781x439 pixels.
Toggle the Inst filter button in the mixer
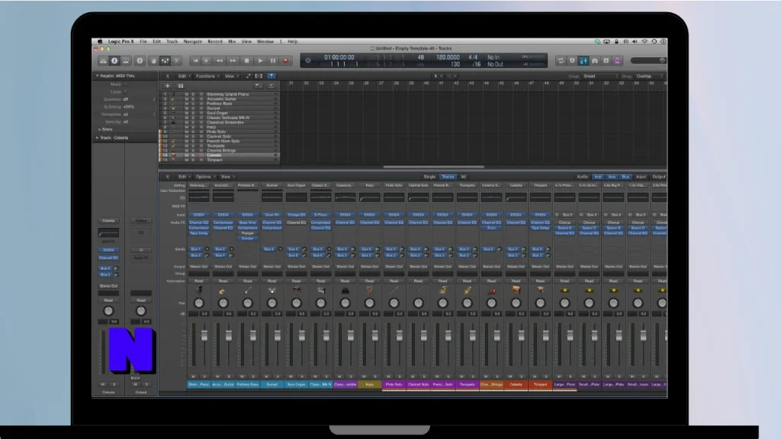[x=598, y=177]
